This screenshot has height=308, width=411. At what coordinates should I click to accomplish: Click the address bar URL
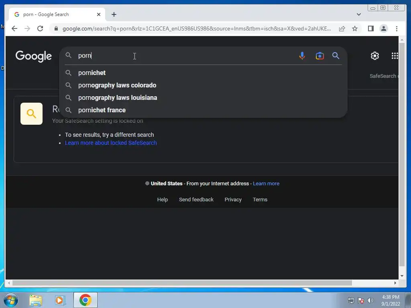tap(197, 28)
